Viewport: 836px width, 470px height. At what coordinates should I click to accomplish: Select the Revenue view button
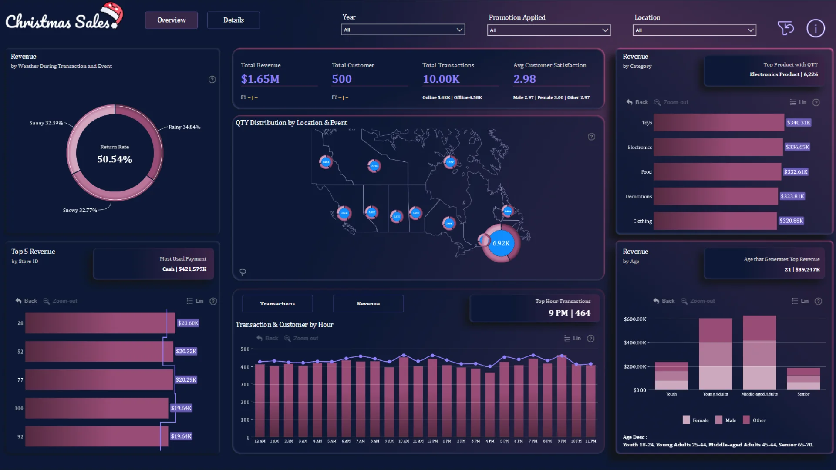click(368, 303)
